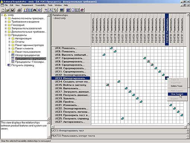This screenshot has width=190, height=143.
Task: Select the Пакет пользователя folder
Action: coord(28,52)
